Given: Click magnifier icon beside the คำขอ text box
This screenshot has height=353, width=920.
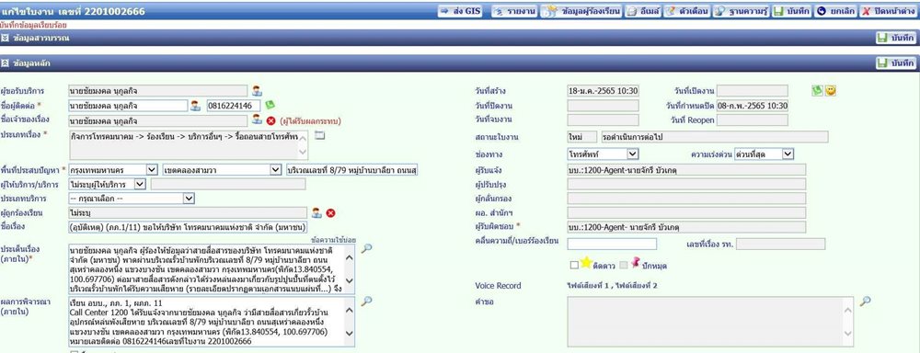Looking at the screenshot, I should [x=866, y=302].
